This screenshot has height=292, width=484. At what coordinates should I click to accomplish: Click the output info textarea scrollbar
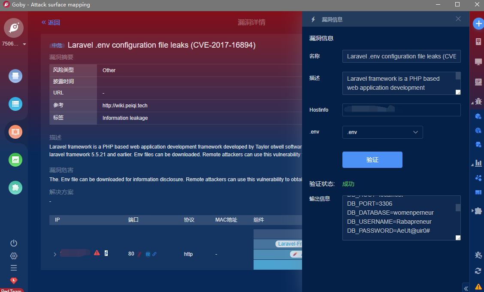(x=458, y=208)
